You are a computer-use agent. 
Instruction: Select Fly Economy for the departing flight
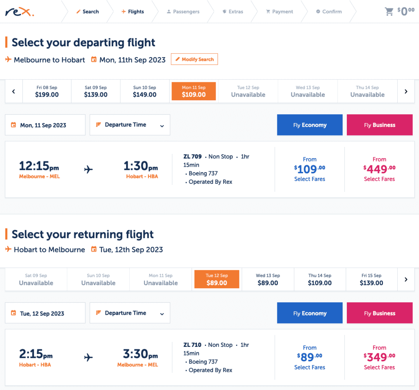pos(310,125)
